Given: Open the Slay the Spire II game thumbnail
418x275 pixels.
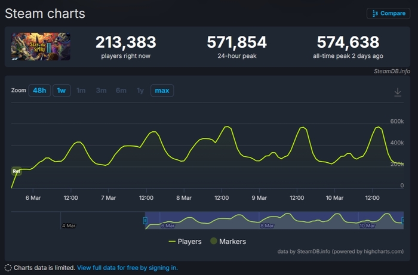Looking at the screenshot, I should (x=41, y=47).
